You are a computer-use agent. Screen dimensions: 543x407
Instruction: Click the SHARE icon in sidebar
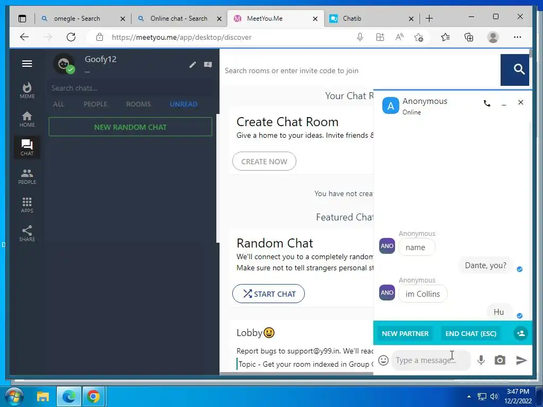[27, 234]
